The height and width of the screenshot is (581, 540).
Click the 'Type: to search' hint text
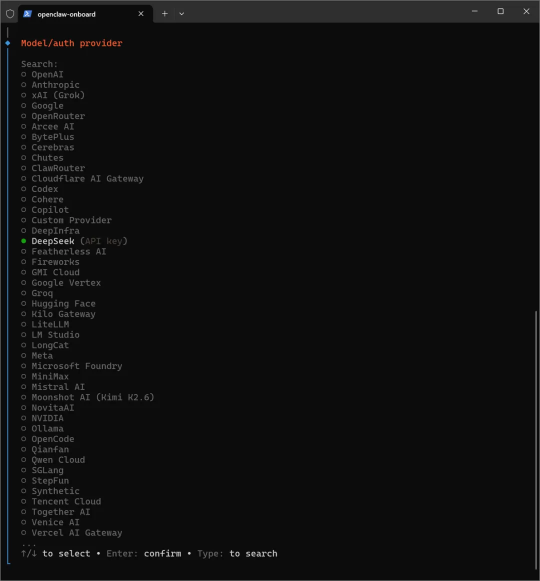click(237, 553)
